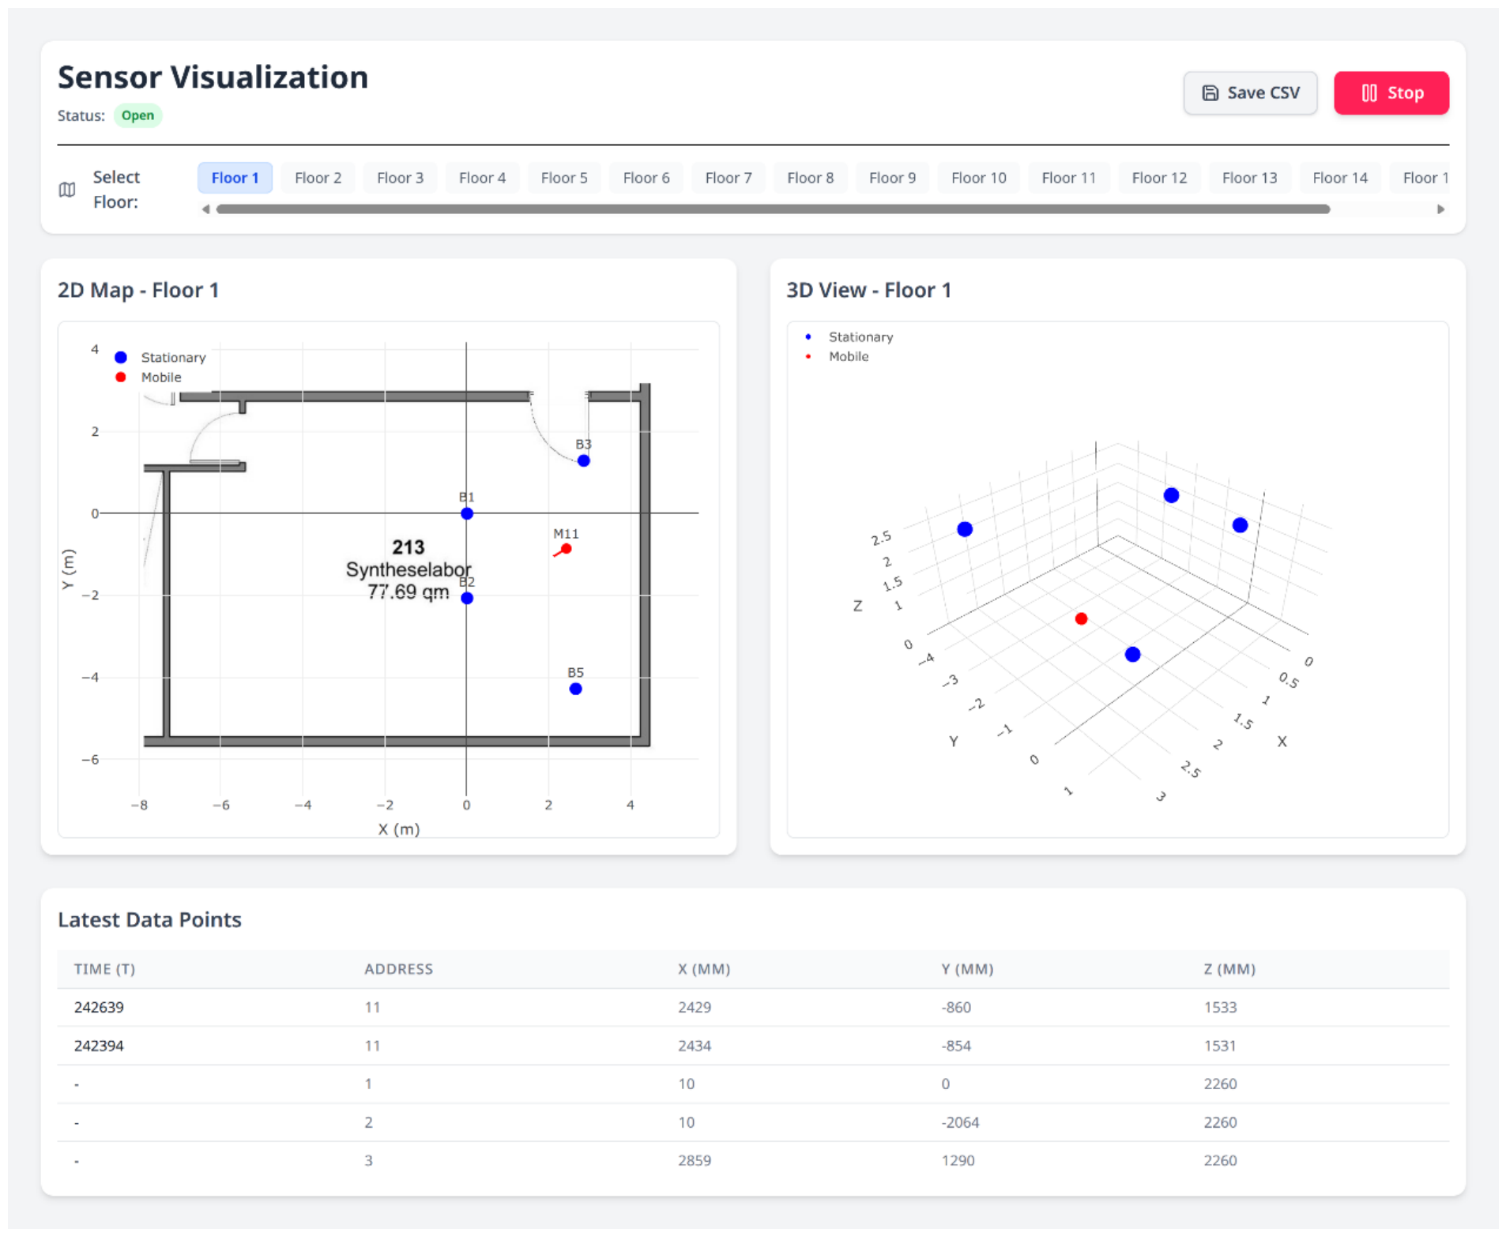Toggle Stationary legend entry in 2D map
Viewport: 1506px width, 1236px height.
(161, 357)
